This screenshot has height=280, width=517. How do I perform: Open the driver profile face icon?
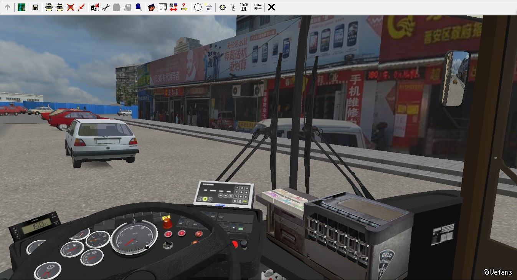coord(152,7)
